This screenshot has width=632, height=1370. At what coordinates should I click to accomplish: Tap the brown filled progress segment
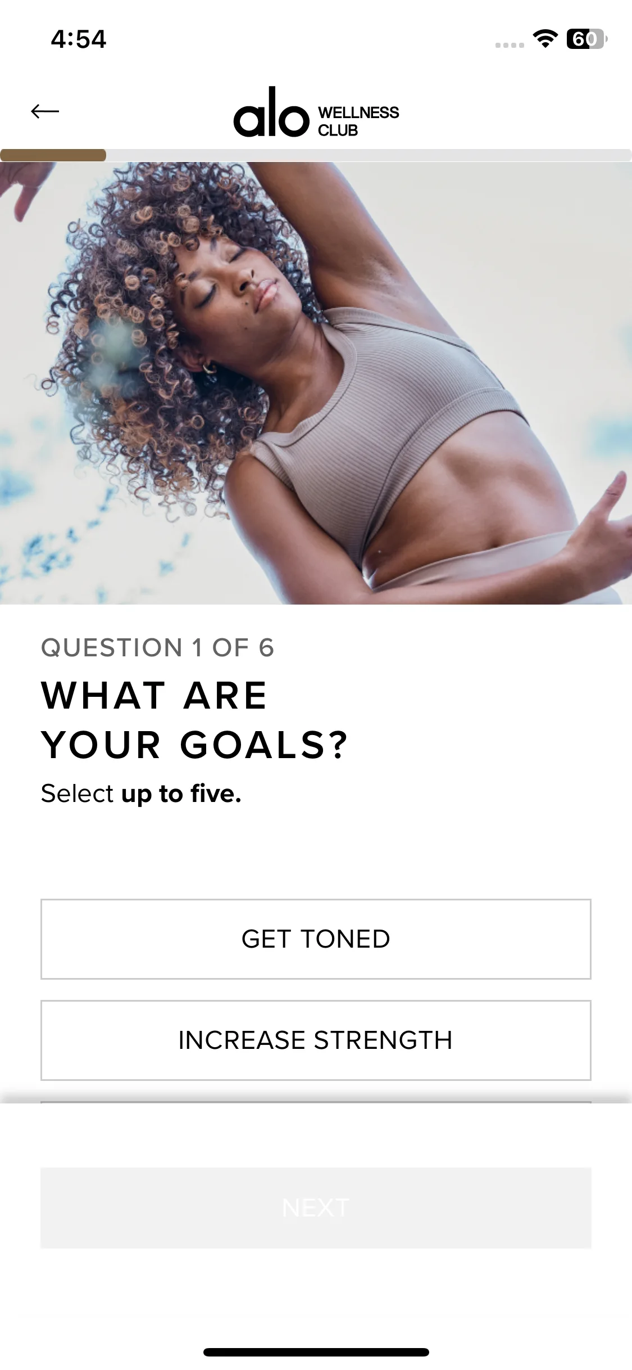pyautogui.click(x=53, y=155)
